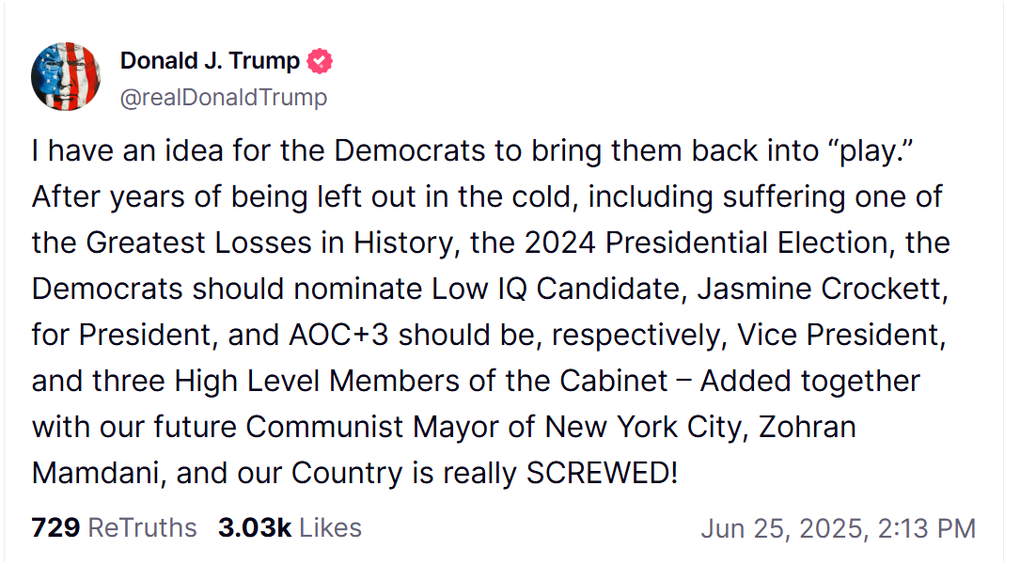
Task: Open the Donald J. Trump display name
Action: coord(210,60)
